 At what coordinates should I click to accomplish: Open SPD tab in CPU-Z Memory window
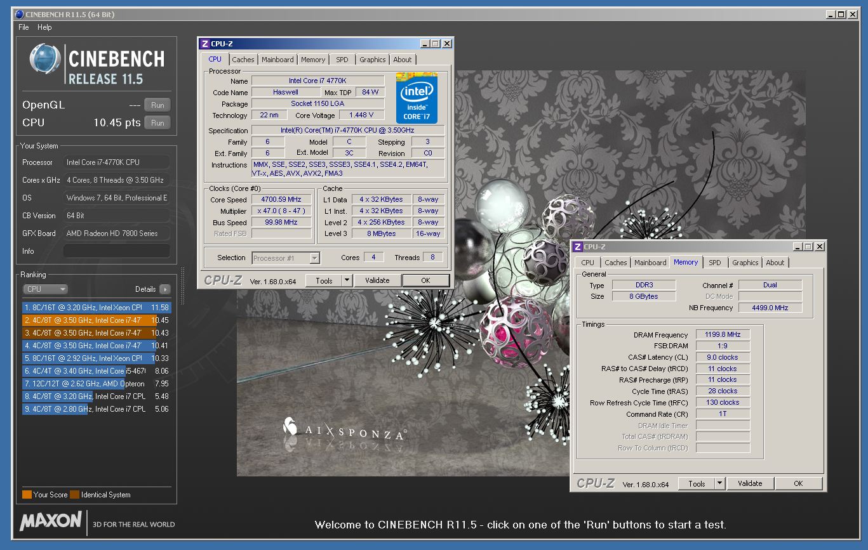[715, 263]
